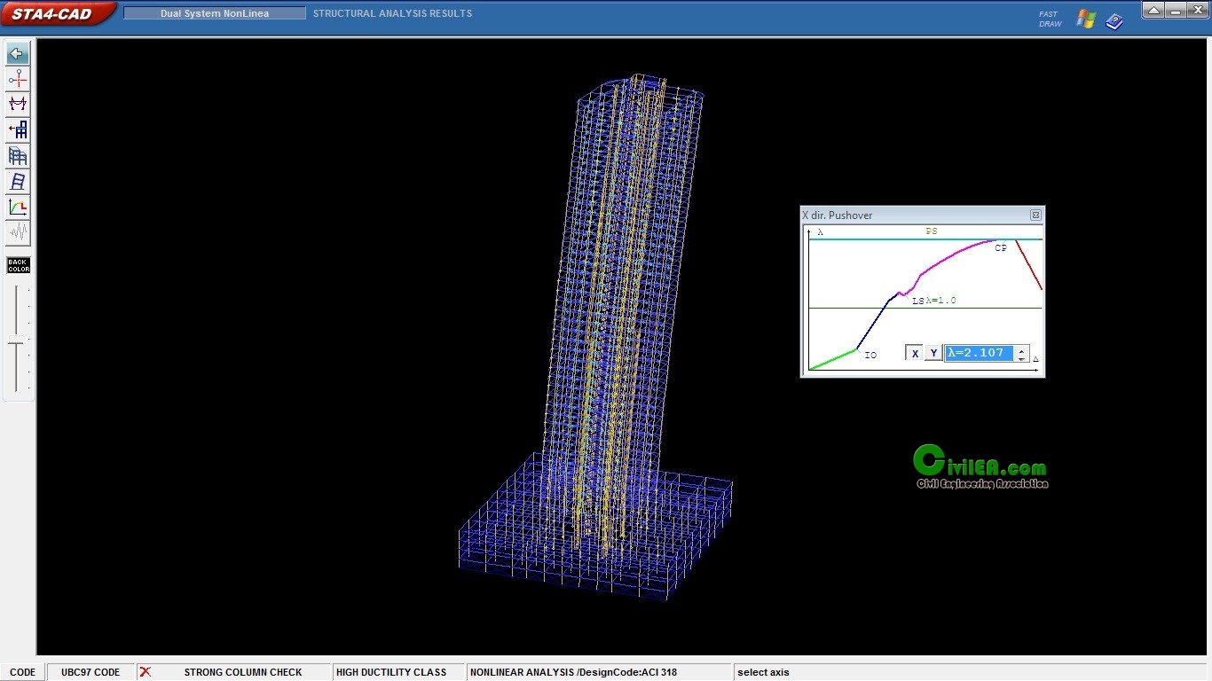Click the collapse-up arrow window button

(1153, 11)
